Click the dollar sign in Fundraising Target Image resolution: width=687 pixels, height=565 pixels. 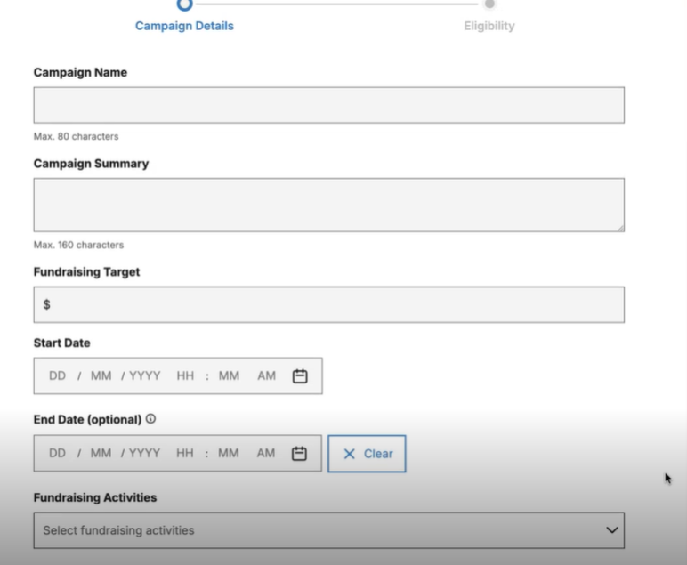click(47, 304)
